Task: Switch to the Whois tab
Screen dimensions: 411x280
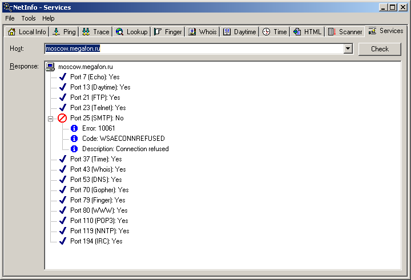Action: click(x=203, y=32)
